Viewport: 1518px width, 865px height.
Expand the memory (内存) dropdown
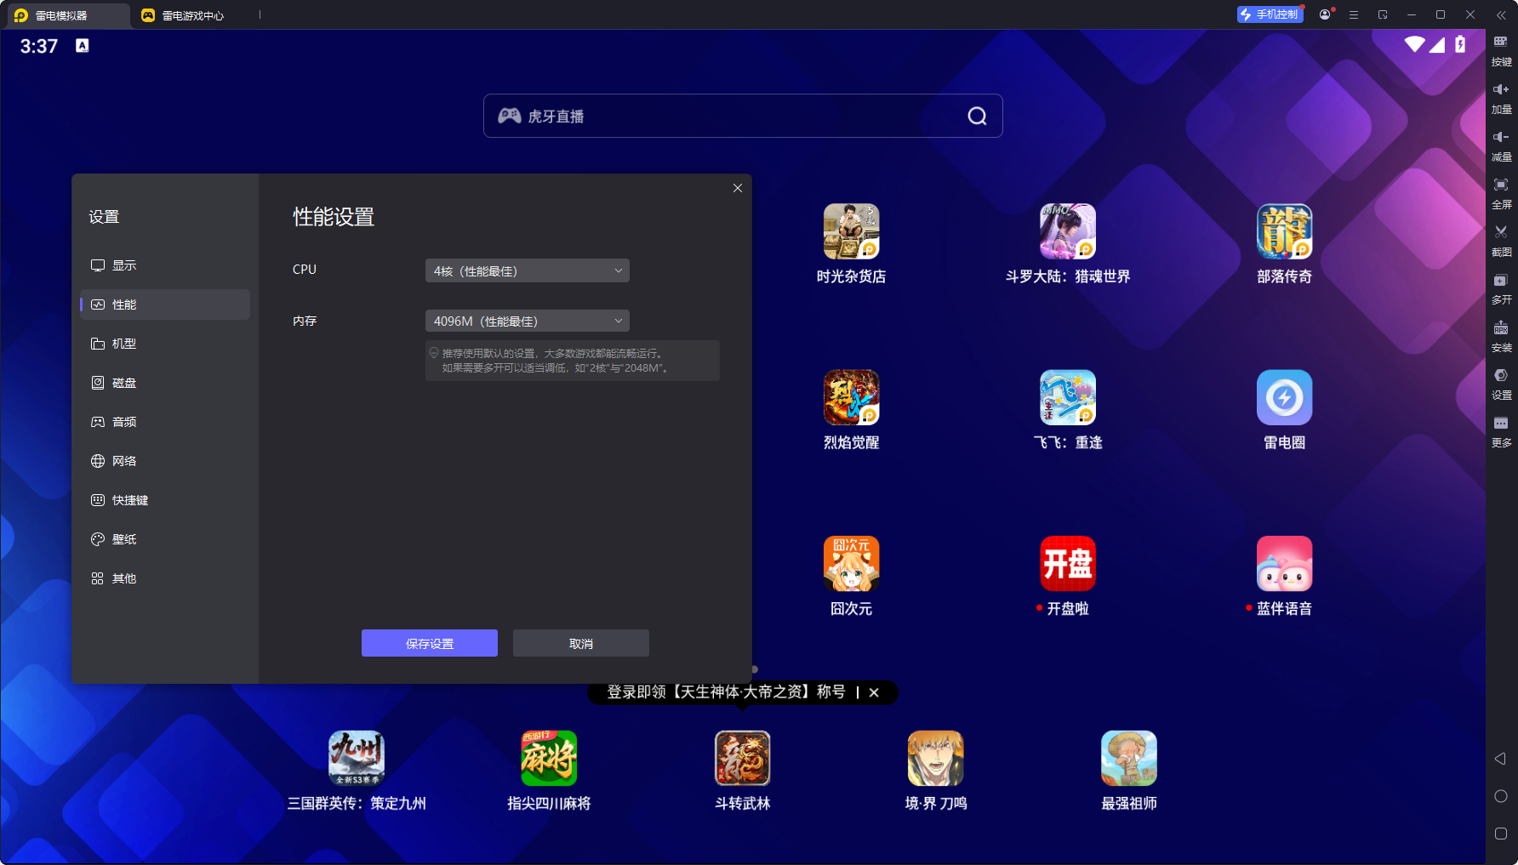527,321
